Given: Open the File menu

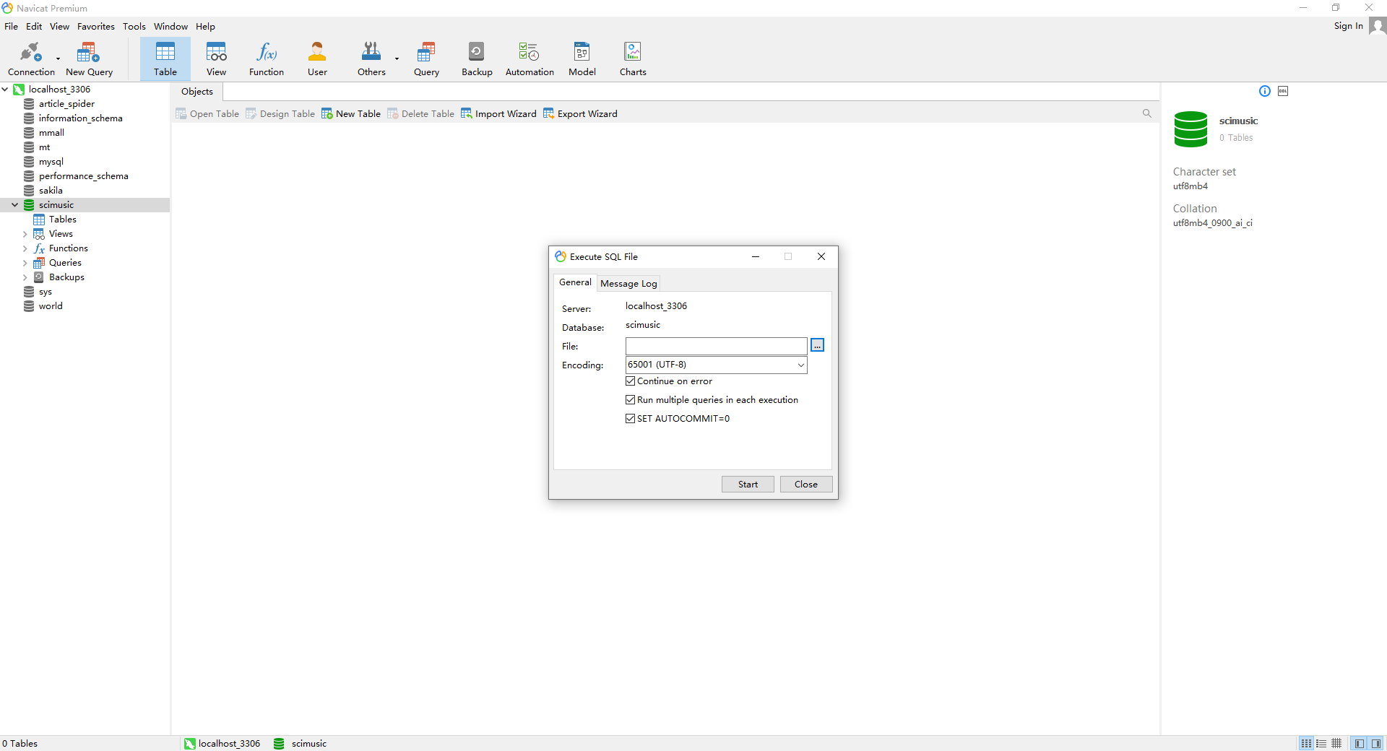Looking at the screenshot, I should point(11,26).
